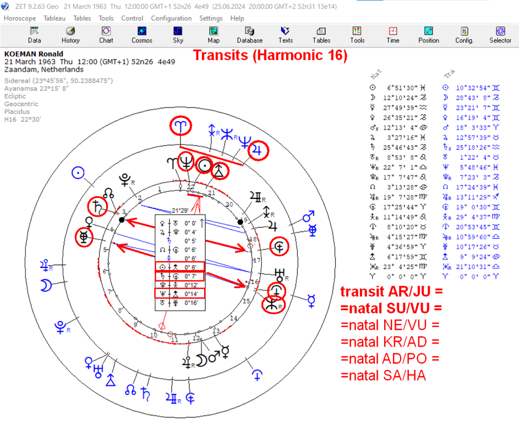Image resolution: width=519 pixels, height=441 pixels.
Task: Click the H16 22°30' harmonic label
Action: pos(23,120)
